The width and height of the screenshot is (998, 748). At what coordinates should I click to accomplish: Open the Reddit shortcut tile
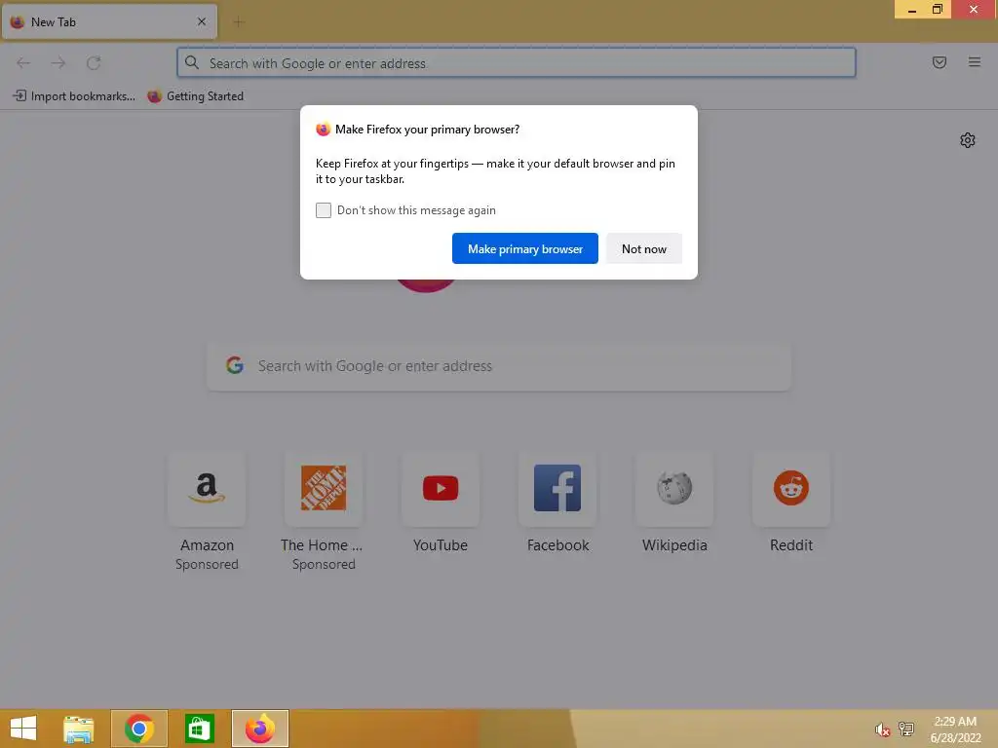(791, 489)
